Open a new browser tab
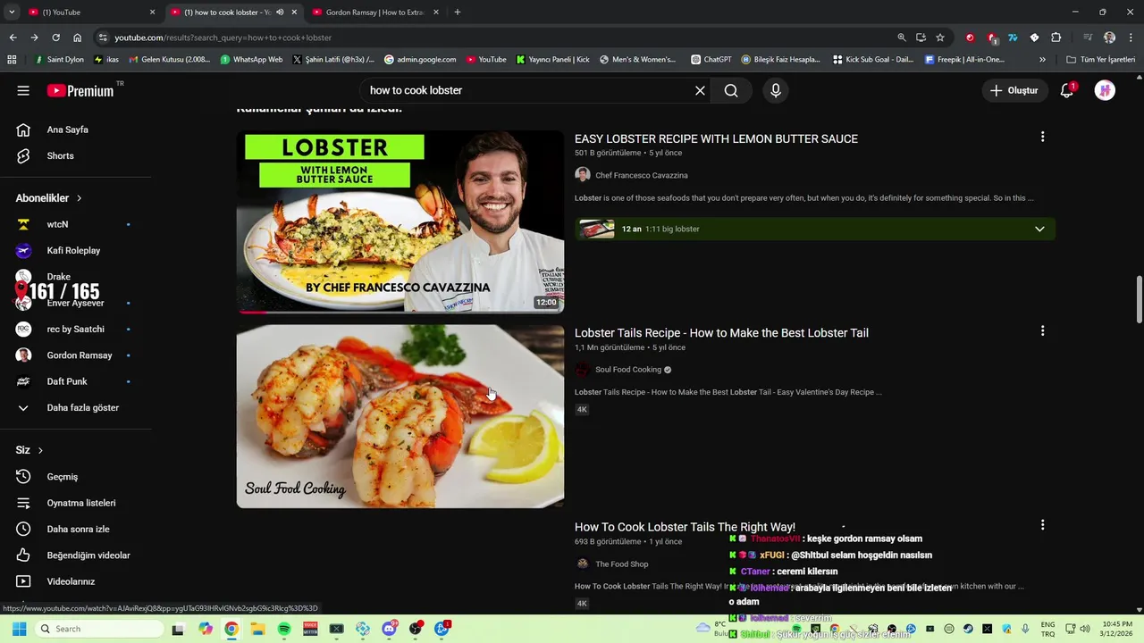Viewport: 1144px width, 643px height. click(x=458, y=13)
